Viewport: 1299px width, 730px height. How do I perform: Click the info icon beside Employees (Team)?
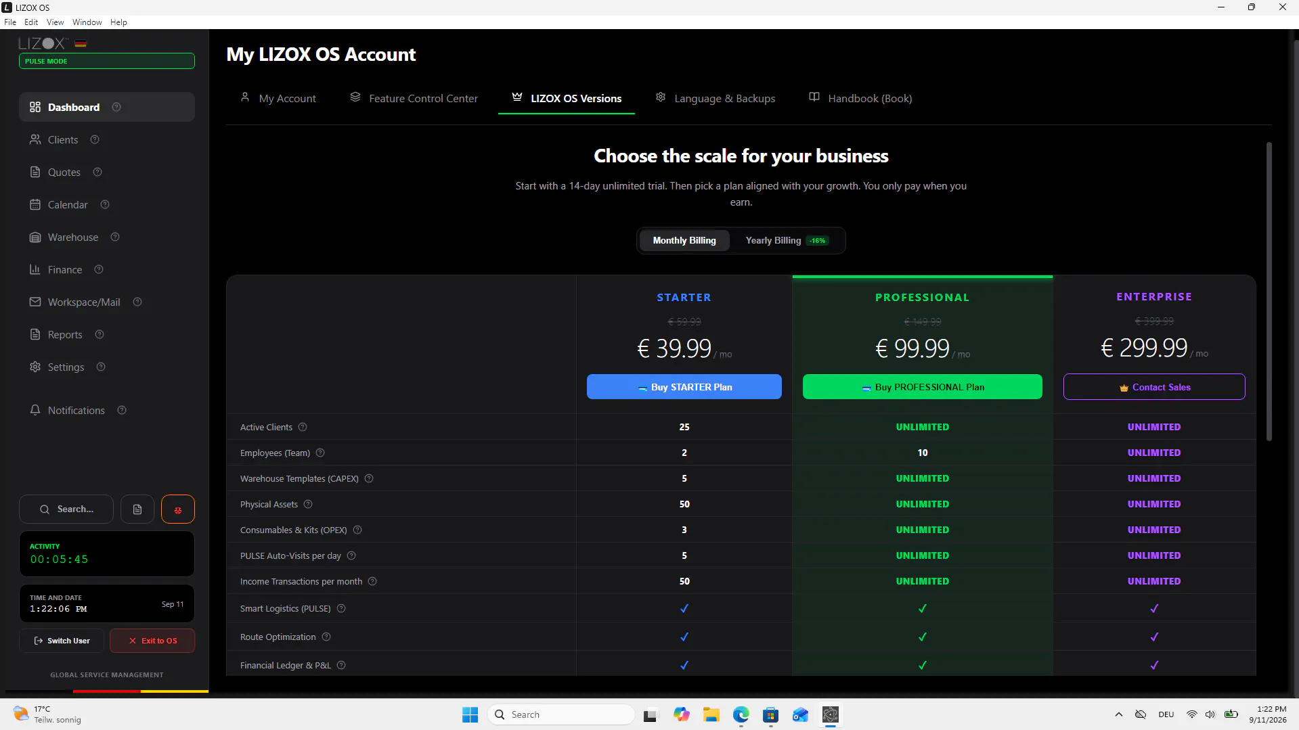320,453
